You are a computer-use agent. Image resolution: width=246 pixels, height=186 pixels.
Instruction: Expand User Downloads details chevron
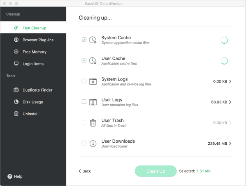[x=230, y=143]
